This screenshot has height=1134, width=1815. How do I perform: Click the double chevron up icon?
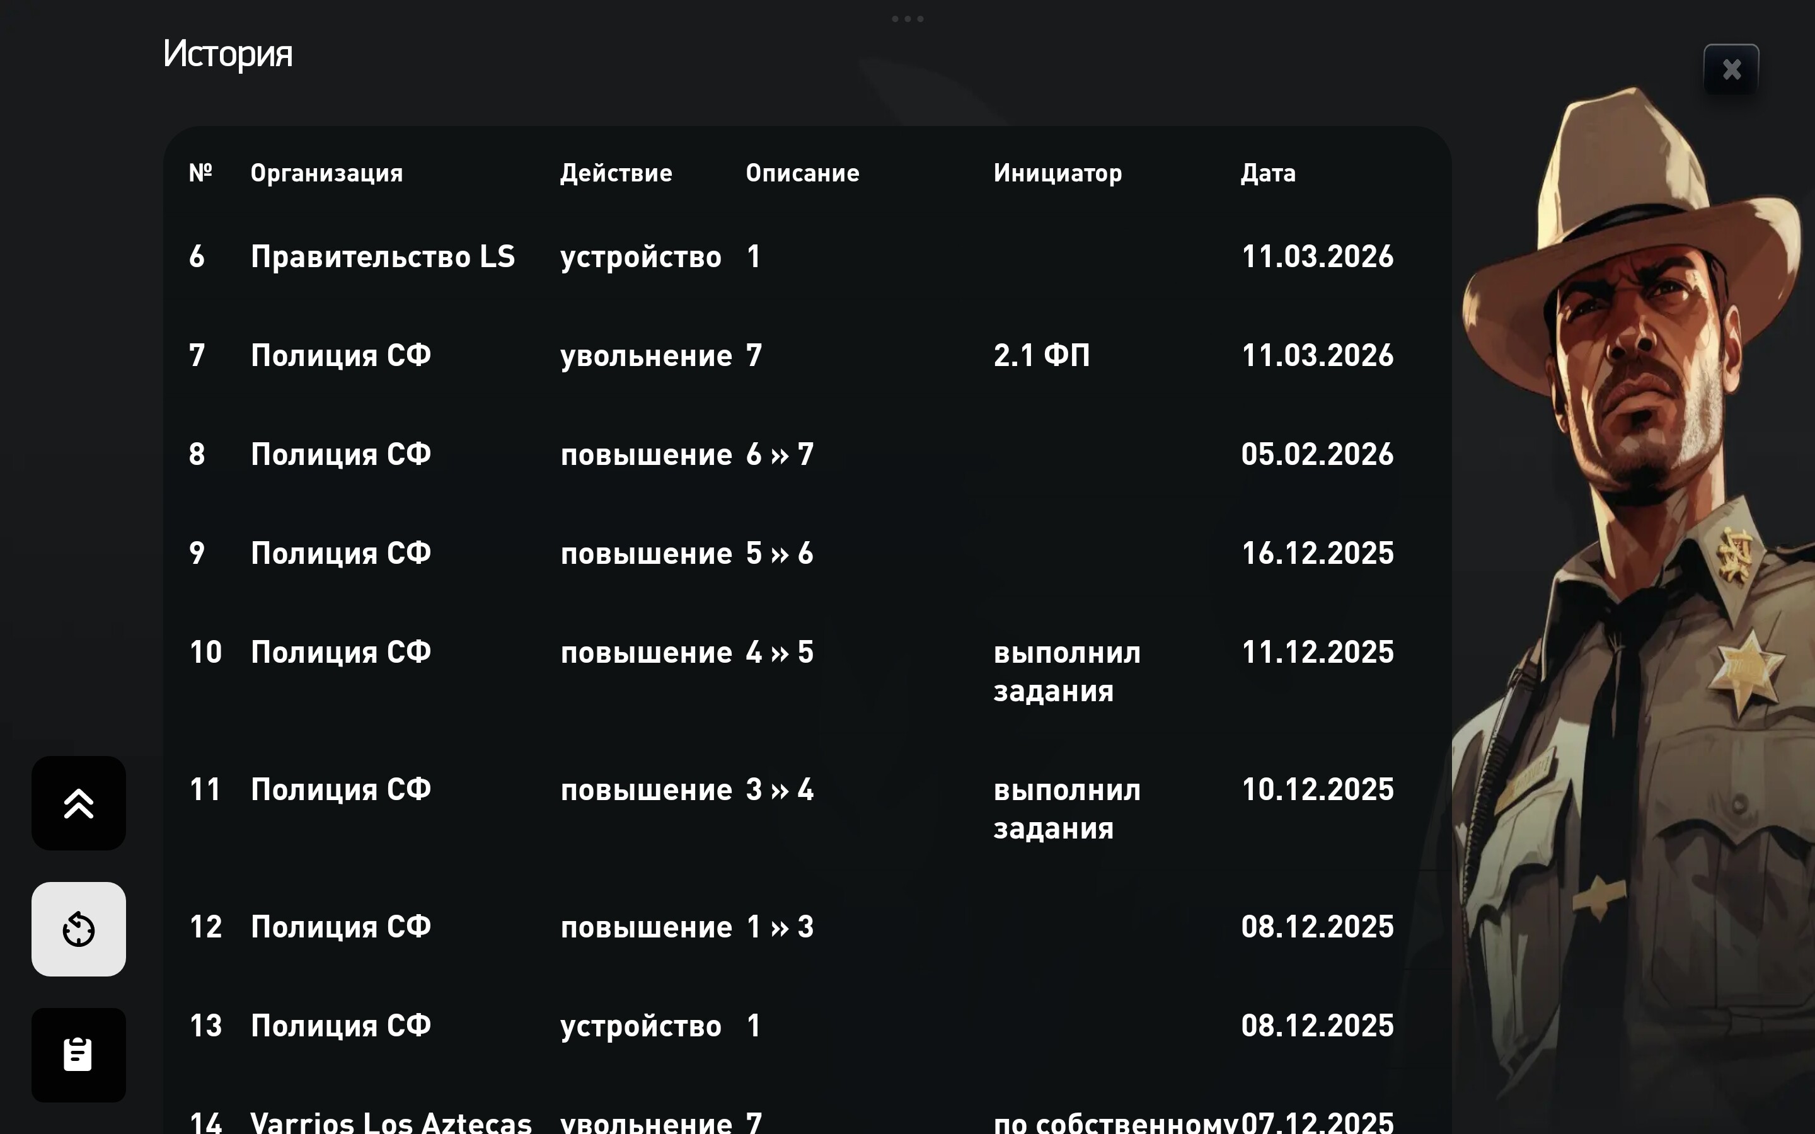point(79,803)
